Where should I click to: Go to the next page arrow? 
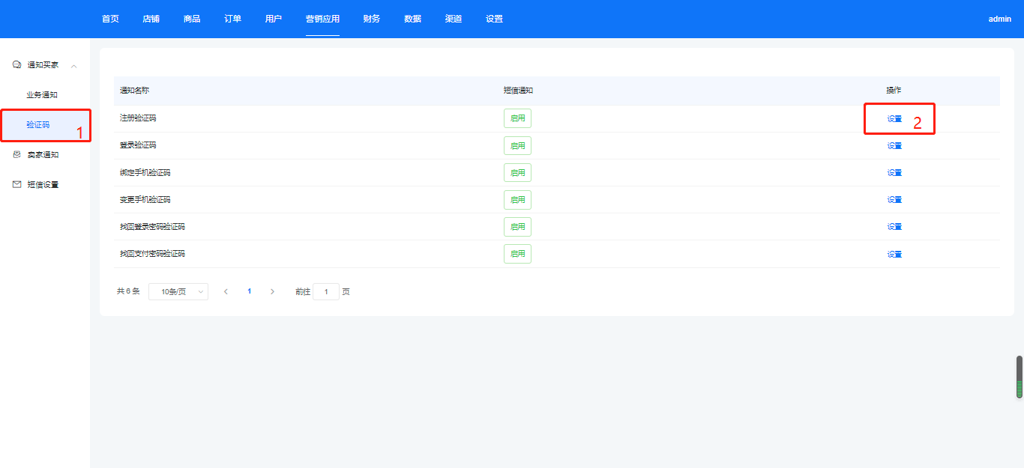pyautogui.click(x=272, y=291)
